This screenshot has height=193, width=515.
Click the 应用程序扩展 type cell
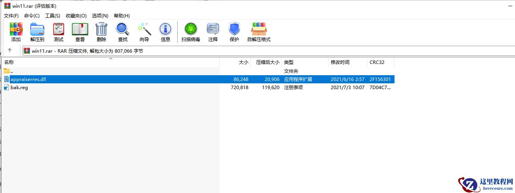pyautogui.click(x=298, y=79)
